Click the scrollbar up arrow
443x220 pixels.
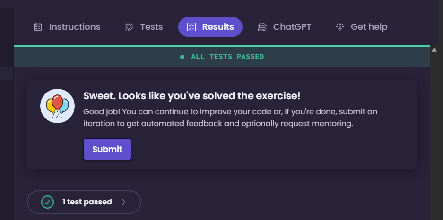434,50
